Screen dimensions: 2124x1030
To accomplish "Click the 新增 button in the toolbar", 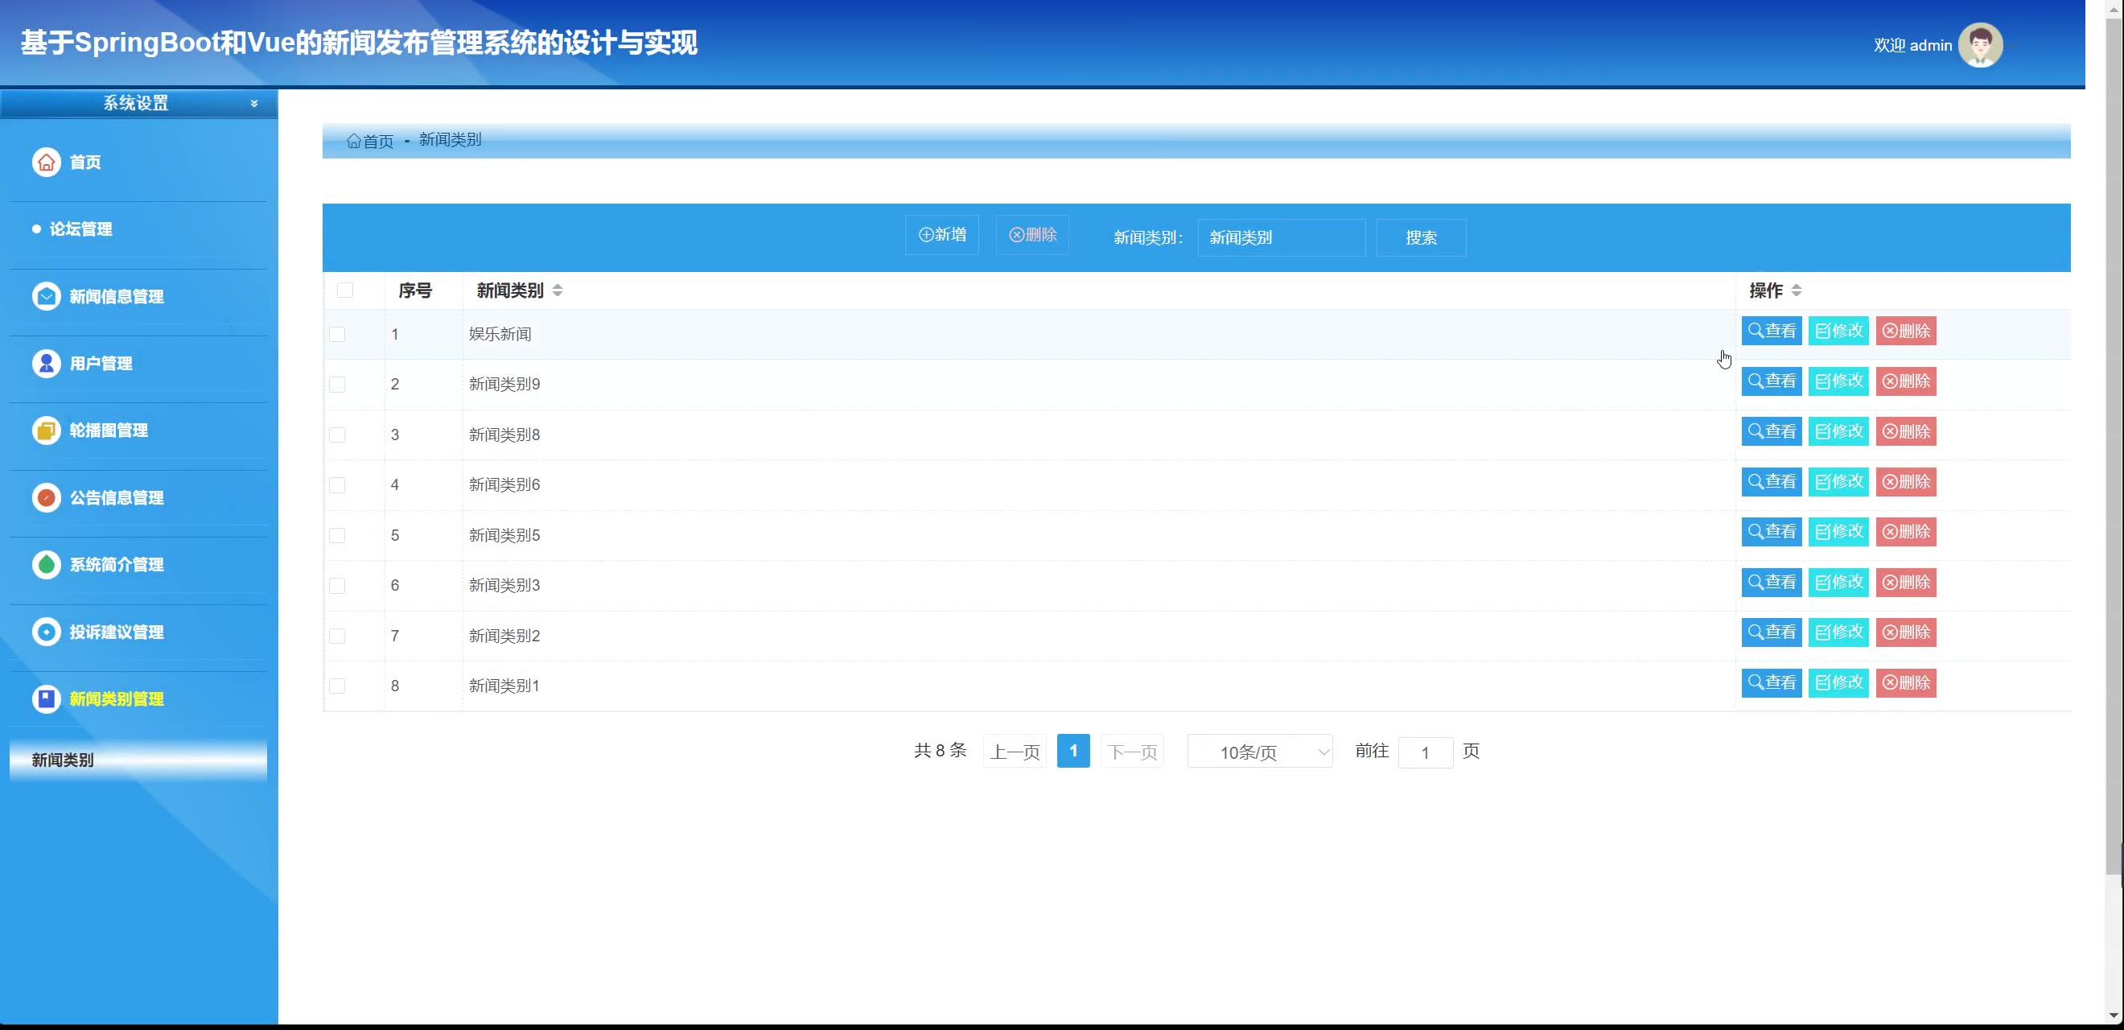I will pyautogui.click(x=941, y=235).
